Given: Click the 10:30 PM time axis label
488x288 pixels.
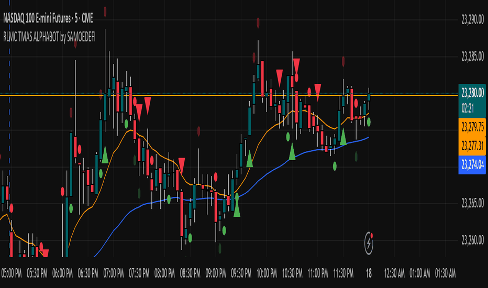Looking at the screenshot, I should 292,273.
